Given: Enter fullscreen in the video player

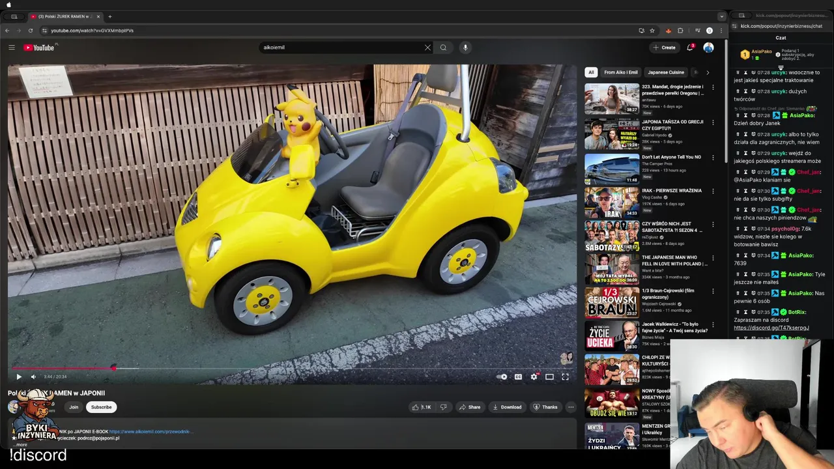Looking at the screenshot, I should coord(565,377).
